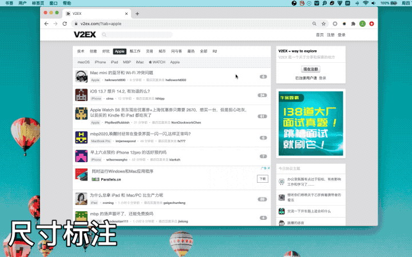
Task: Click avatar beside the iOS 13.7 topic
Action: [81, 95]
